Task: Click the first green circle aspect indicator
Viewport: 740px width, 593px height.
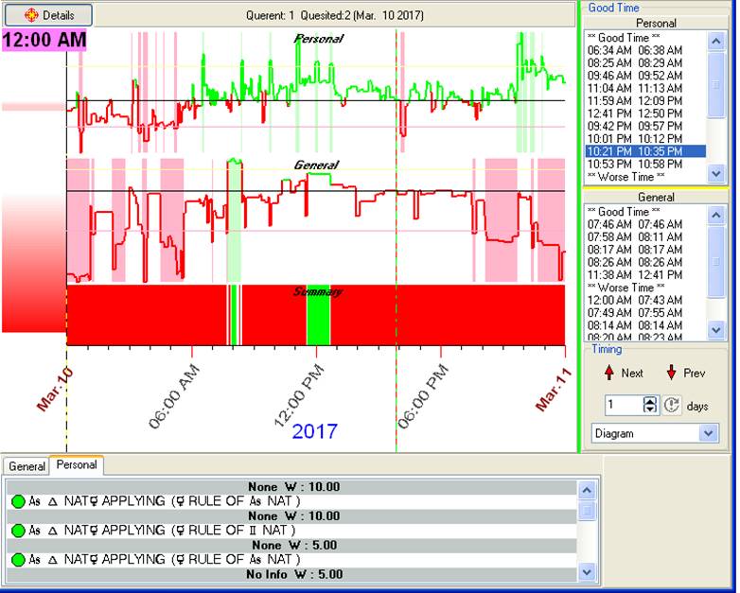Action: point(18,501)
